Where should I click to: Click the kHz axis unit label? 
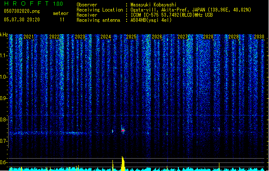click(4, 35)
